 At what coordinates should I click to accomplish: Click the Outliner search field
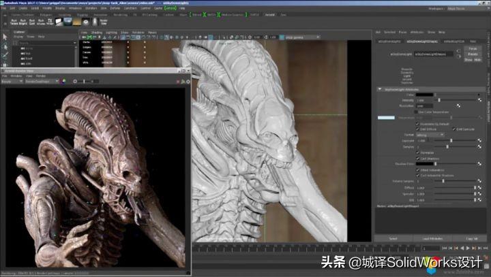(x=46, y=42)
